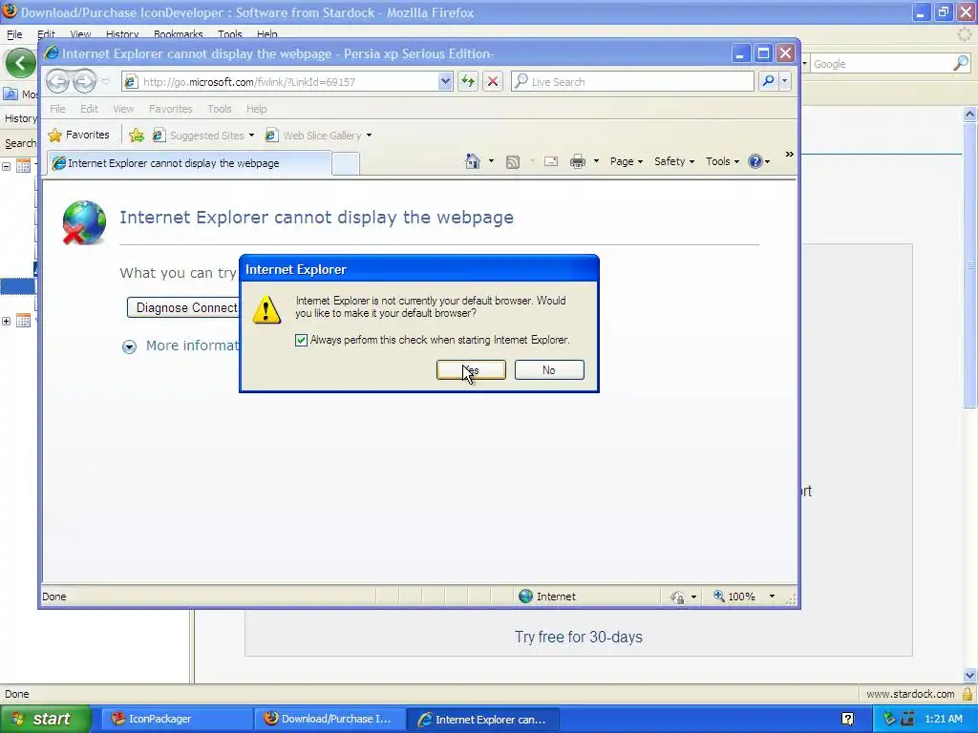Click the IE Forward navigation arrow
The height and width of the screenshot is (733, 978).
click(x=84, y=81)
